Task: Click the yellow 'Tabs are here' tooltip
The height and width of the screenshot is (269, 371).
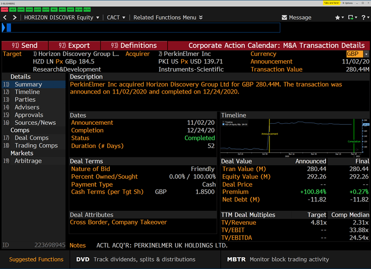Action: [332, 3]
